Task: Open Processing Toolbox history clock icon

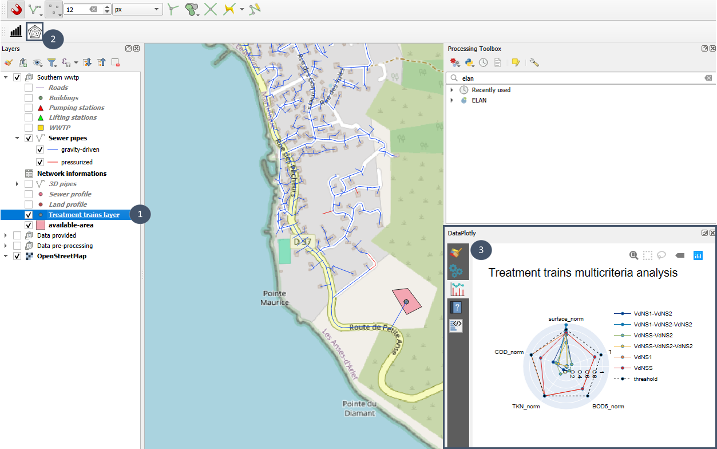Action: point(484,62)
